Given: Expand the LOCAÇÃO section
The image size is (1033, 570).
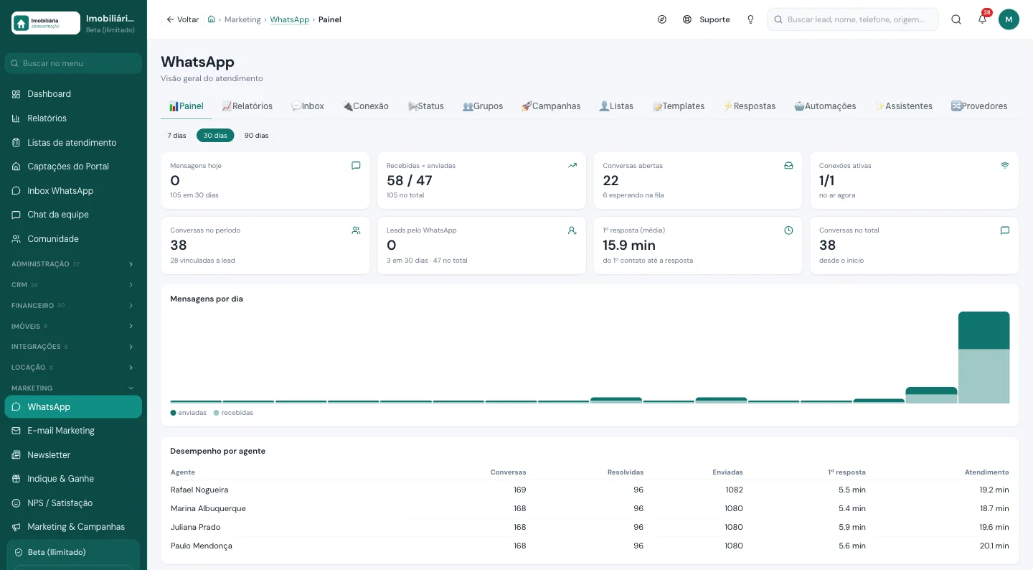Looking at the screenshot, I should 73,368.
